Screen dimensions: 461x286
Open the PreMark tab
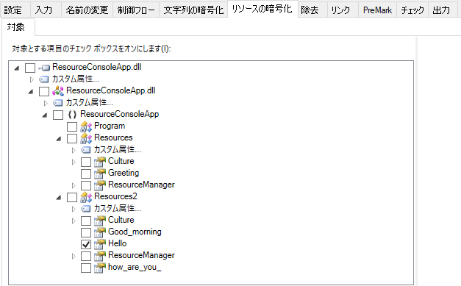coord(377,10)
